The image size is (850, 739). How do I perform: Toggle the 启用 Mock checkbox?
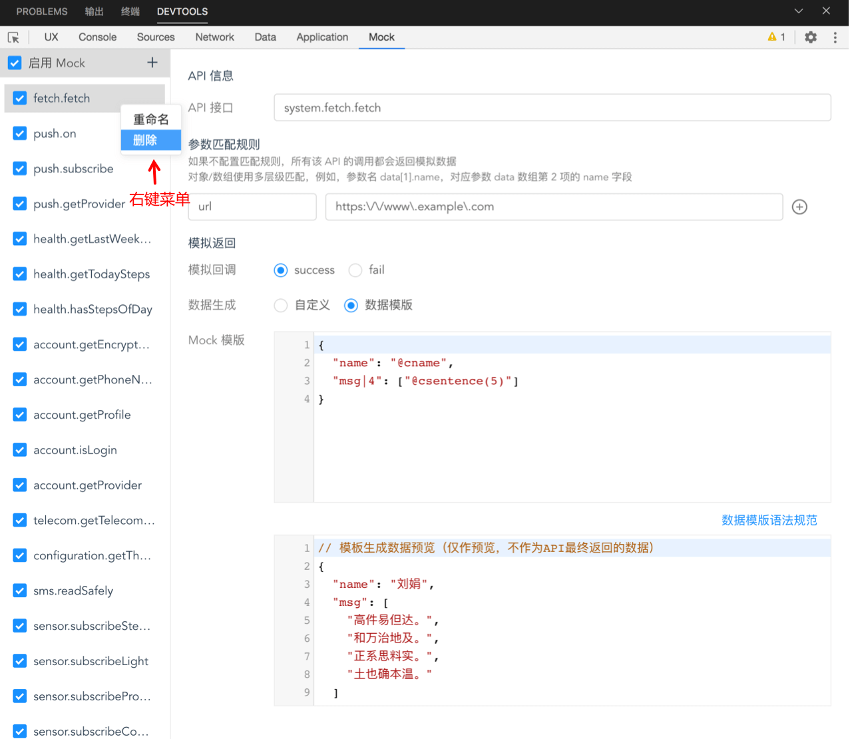pos(15,63)
